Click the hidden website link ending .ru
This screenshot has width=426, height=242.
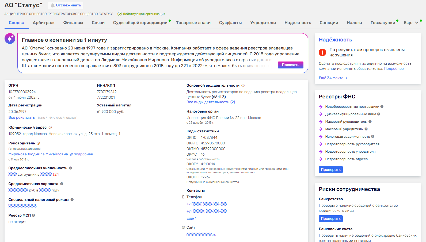point(201,235)
